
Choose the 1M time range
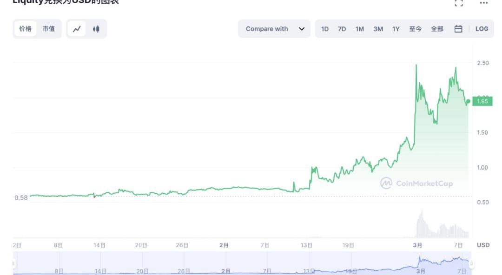360,29
